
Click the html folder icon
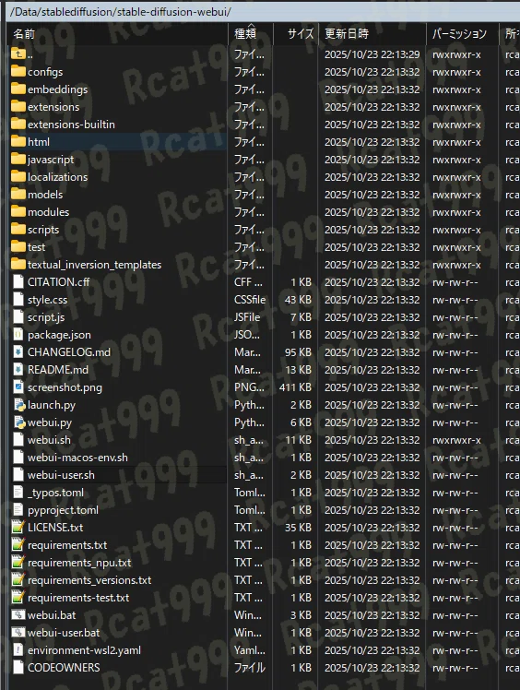click(18, 142)
